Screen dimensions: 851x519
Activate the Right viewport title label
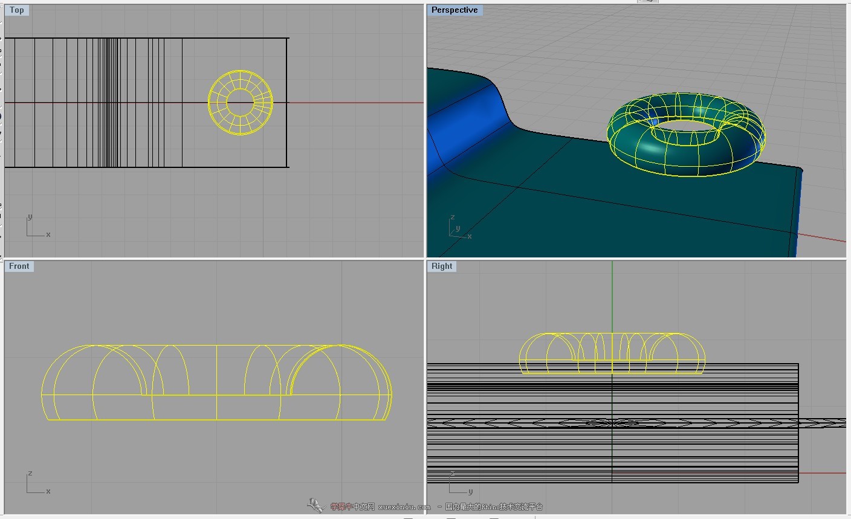(442, 266)
